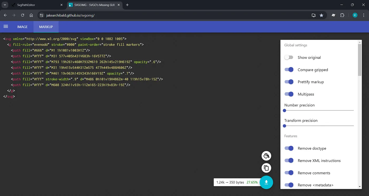Open the hamburger menu

6,27
